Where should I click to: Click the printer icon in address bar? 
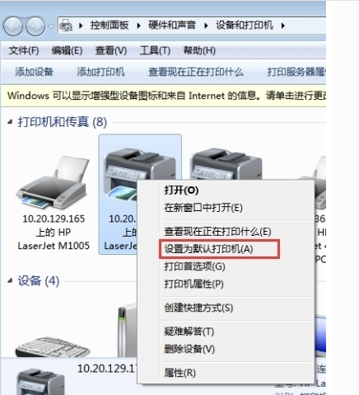tap(66, 26)
